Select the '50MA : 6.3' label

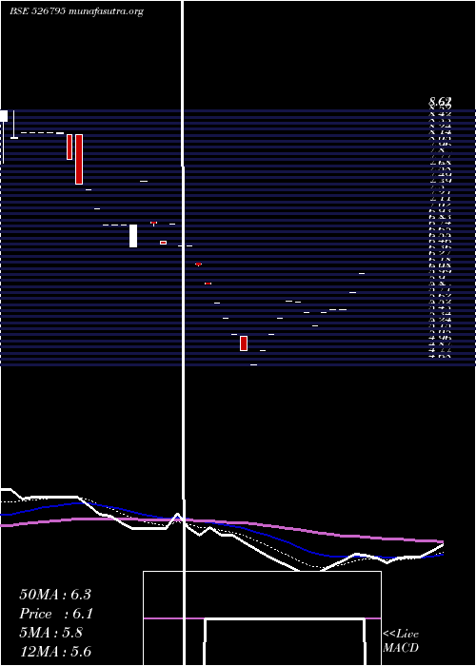point(55,595)
